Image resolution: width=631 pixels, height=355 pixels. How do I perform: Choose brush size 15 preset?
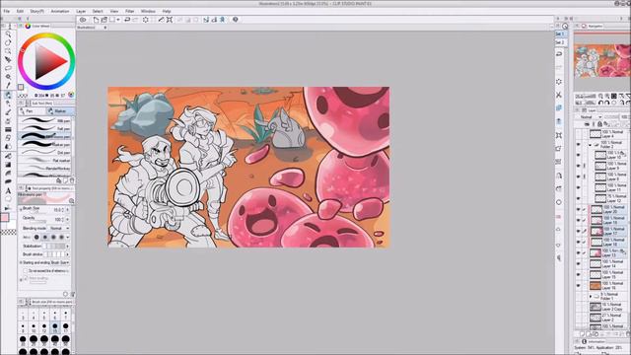coord(55,327)
